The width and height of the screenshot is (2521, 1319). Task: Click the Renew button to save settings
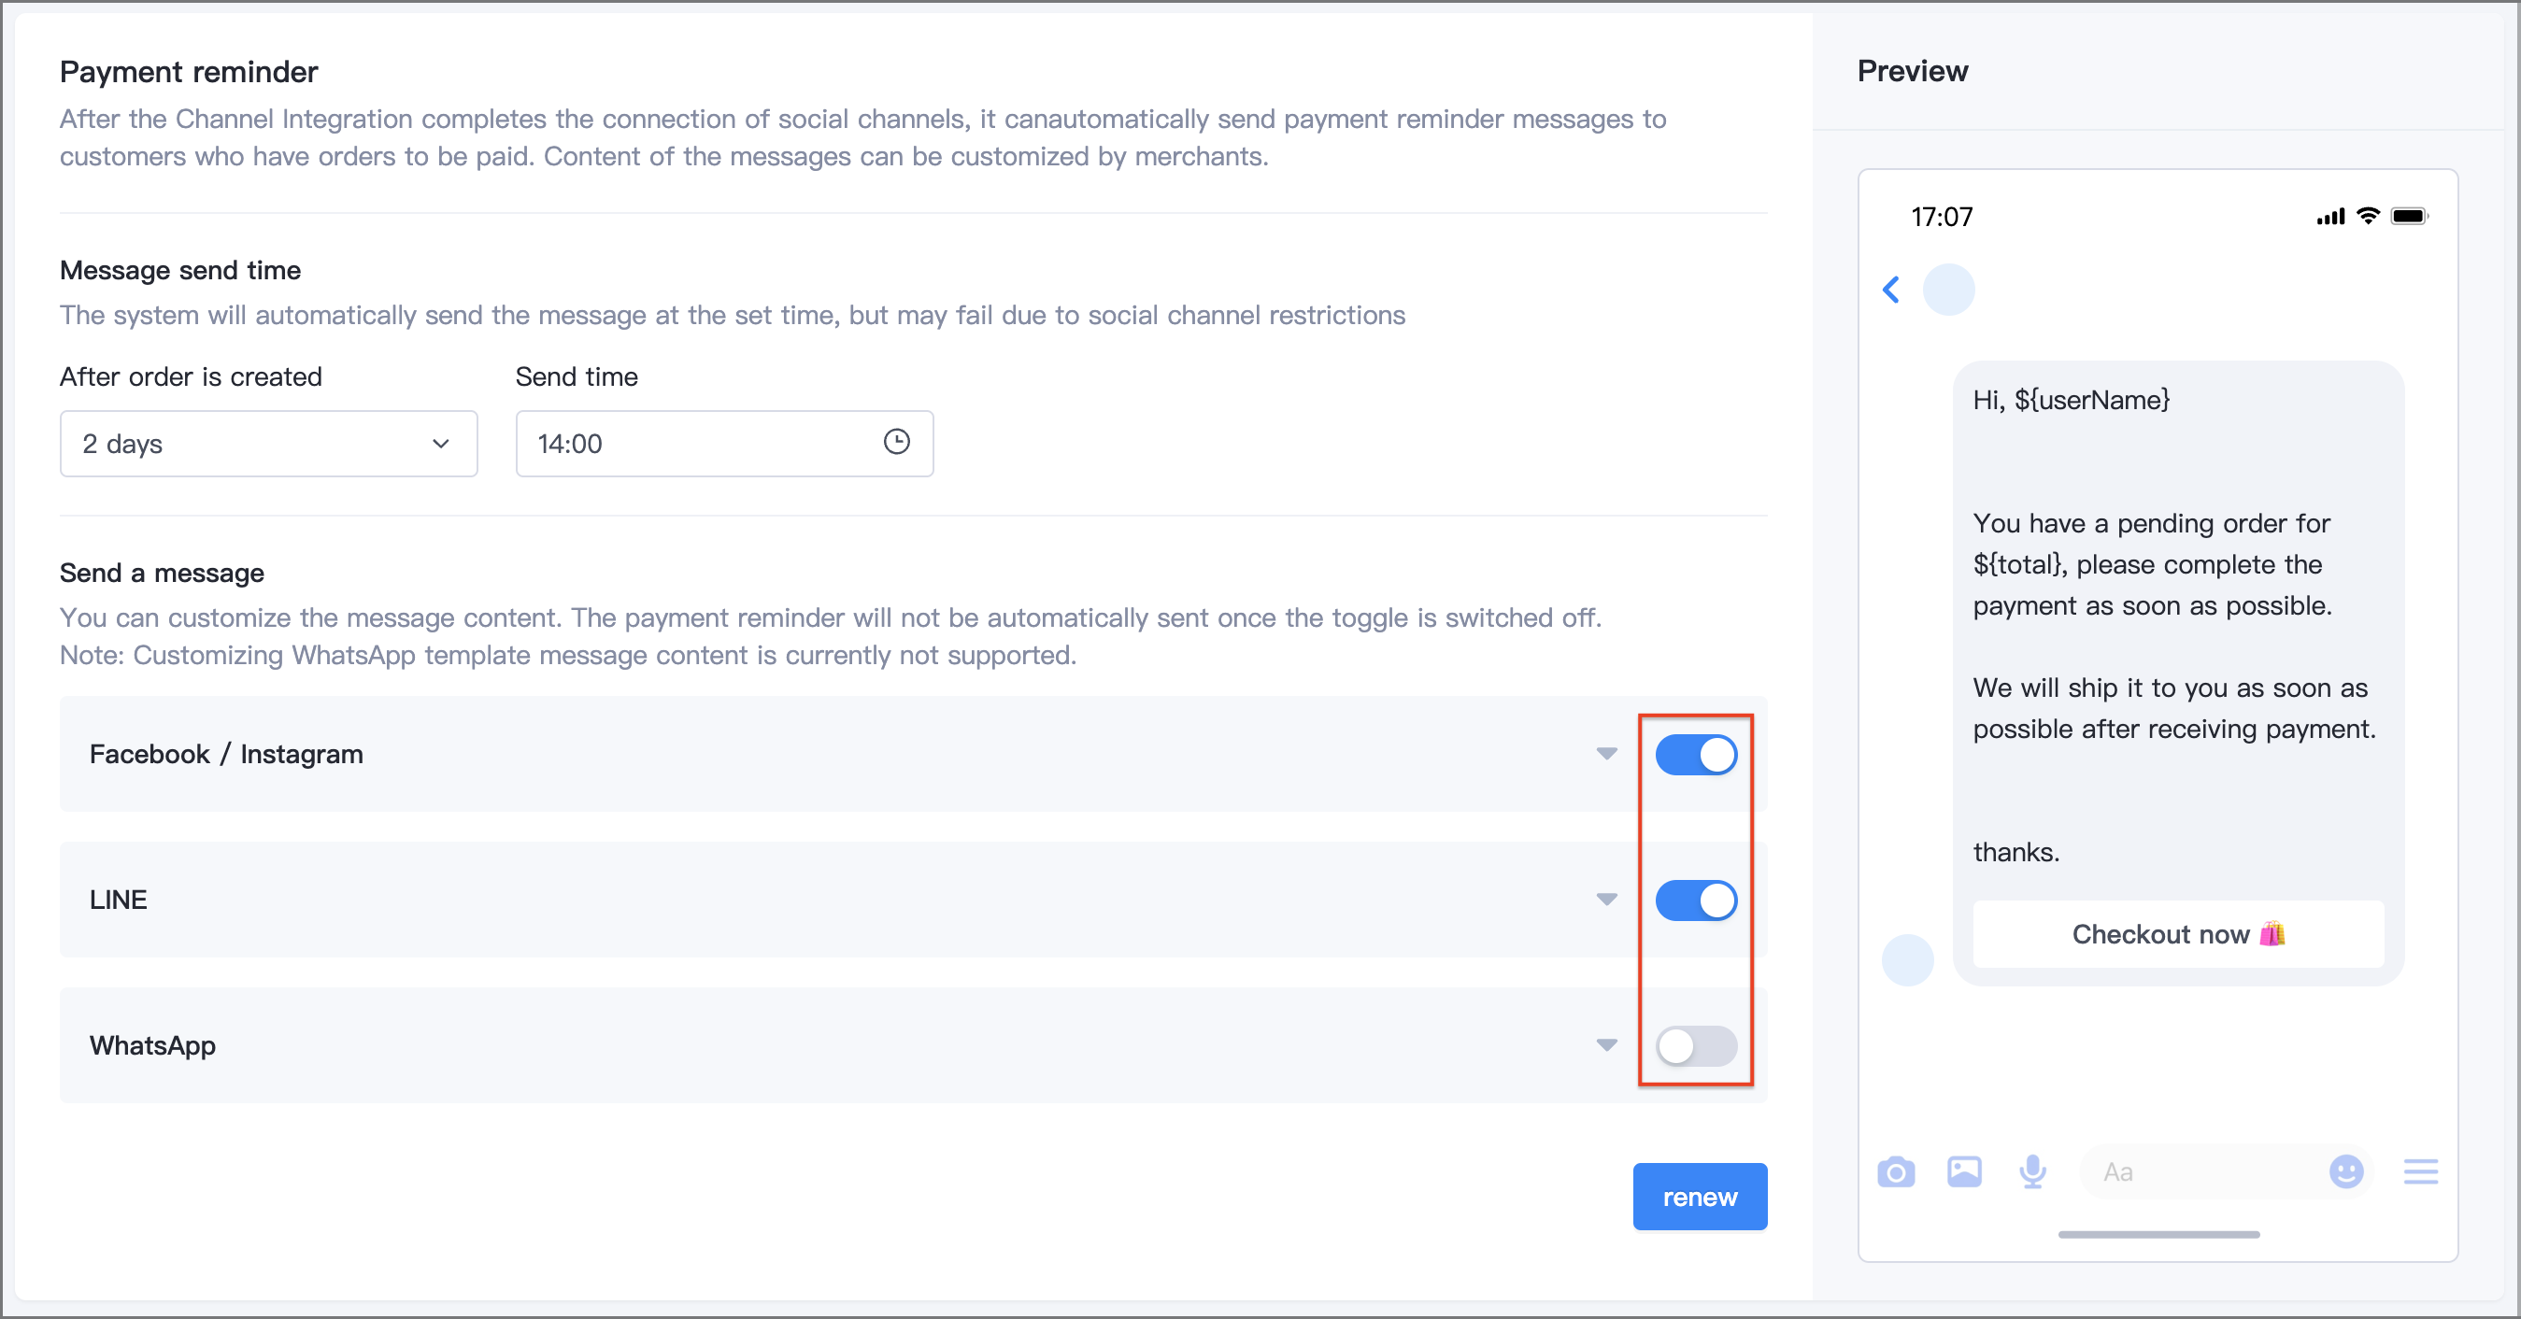click(1699, 1196)
